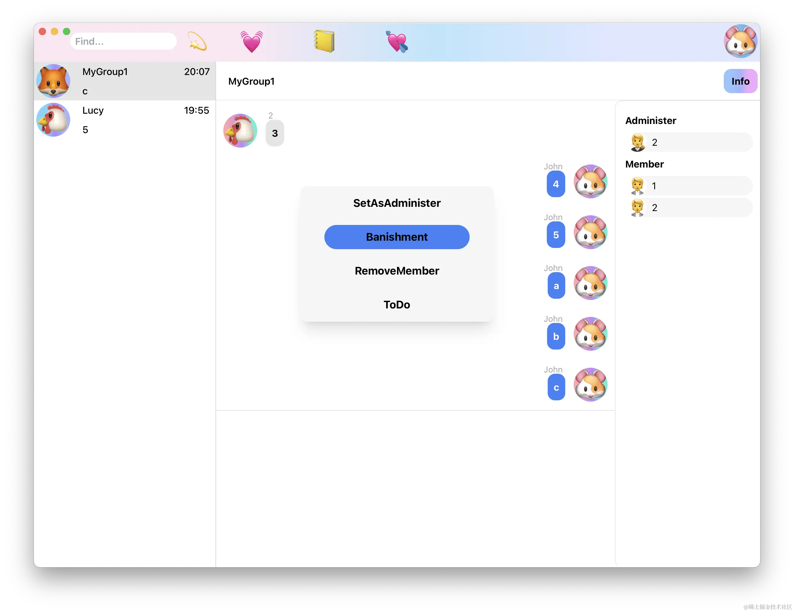Click the hamster avatar beside message c
794x612 pixels.
tap(590, 385)
